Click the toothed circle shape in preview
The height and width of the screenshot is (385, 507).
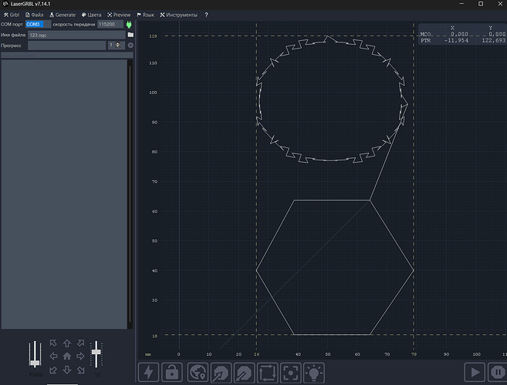pyautogui.click(x=332, y=100)
